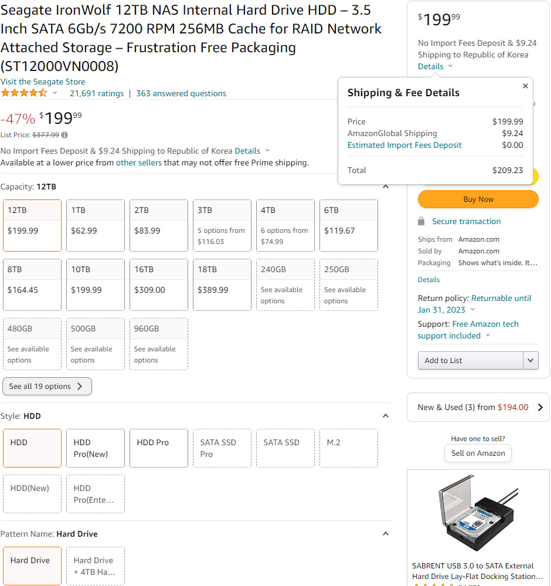Select the HDD Pro style option

point(159,448)
